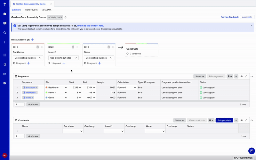Switch to the Constructs tab

coord(31,10)
